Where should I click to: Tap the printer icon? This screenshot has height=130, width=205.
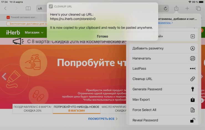[193, 58]
